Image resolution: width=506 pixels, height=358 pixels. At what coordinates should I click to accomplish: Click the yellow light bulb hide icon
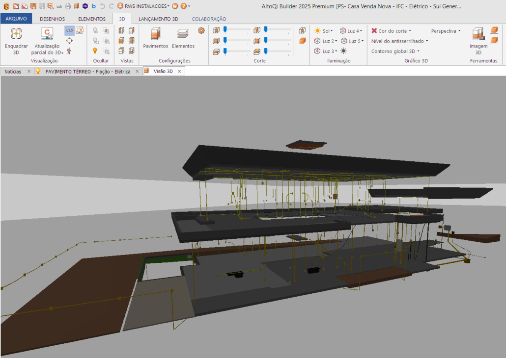pyautogui.click(x=95, y=51)
